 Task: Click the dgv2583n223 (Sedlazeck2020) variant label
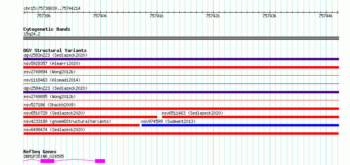(55, 55)
